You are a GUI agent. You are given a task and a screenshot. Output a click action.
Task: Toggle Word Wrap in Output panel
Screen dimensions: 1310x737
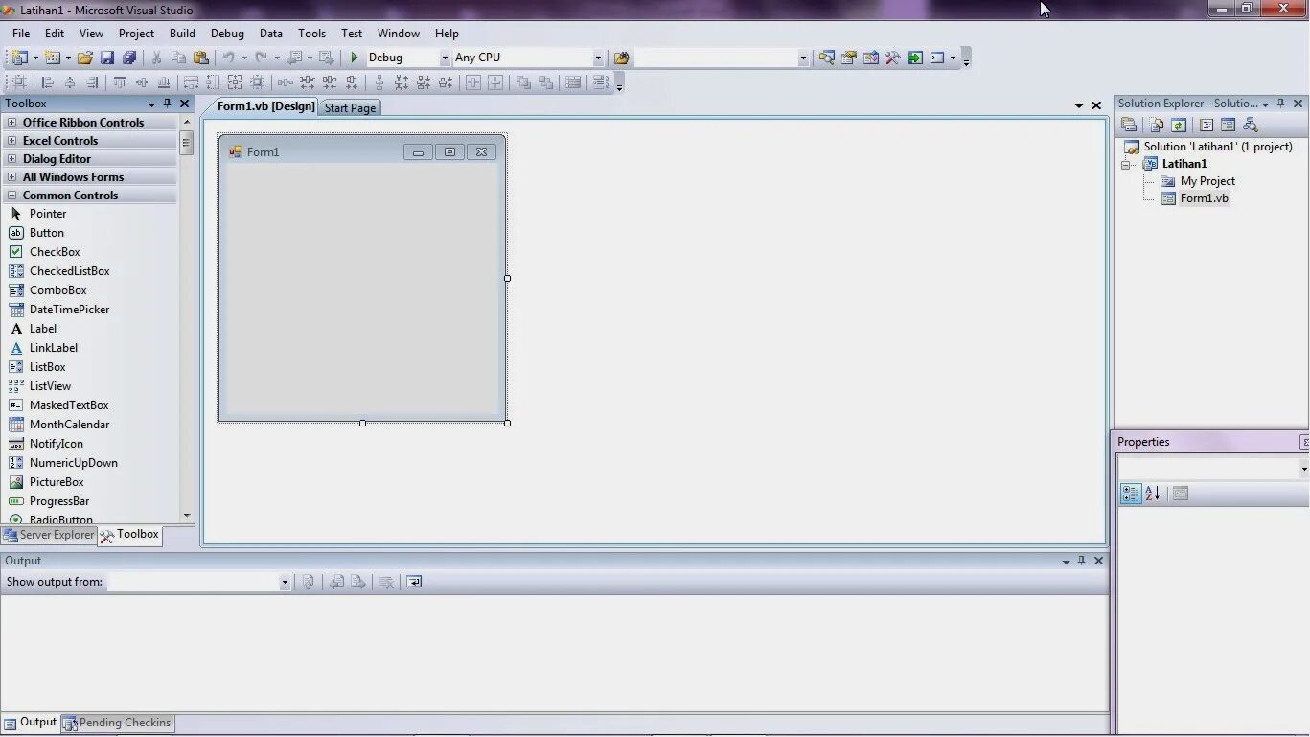414,582
